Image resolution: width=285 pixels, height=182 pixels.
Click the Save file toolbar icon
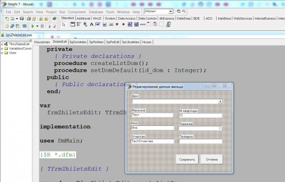(x=22, y=19)
